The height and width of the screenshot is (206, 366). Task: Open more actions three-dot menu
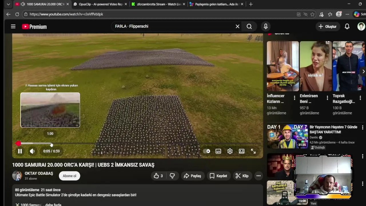point(258,176)
